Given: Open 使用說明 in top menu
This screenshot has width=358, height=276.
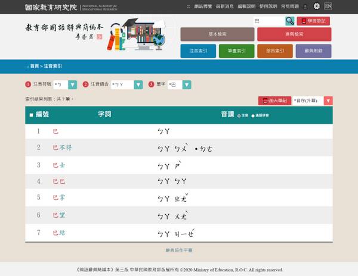Looking at the screenshot, I should 268,7.
